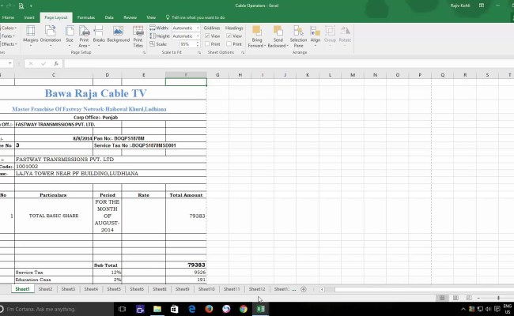Open Scale to Fit dialog launcher
The width and height of the screenshot is (514, 316).
click(199, 52)
